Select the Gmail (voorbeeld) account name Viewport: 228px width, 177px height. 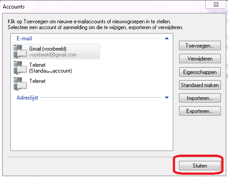48,49
